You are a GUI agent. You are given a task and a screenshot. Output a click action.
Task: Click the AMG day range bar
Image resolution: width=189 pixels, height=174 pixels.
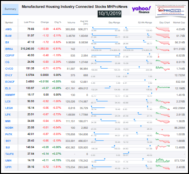point(106,29)
